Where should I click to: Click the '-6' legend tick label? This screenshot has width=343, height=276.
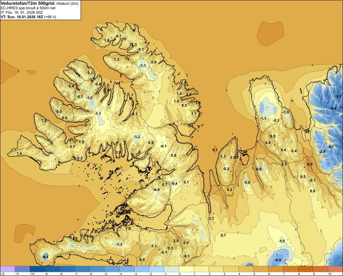(x=91, y=274)
